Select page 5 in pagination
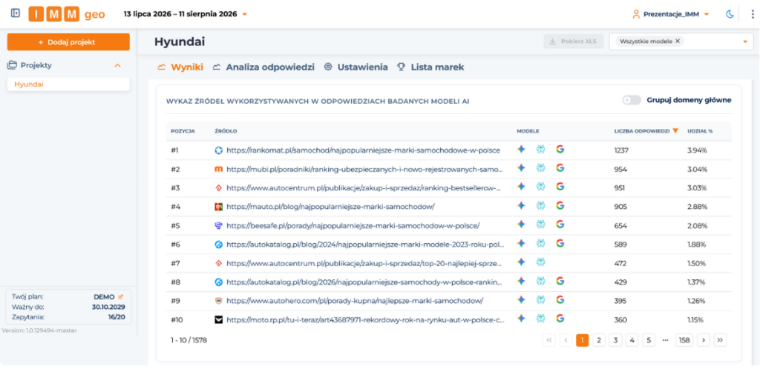The height and width of the screenshot is (372, 760). click(649, 340)
